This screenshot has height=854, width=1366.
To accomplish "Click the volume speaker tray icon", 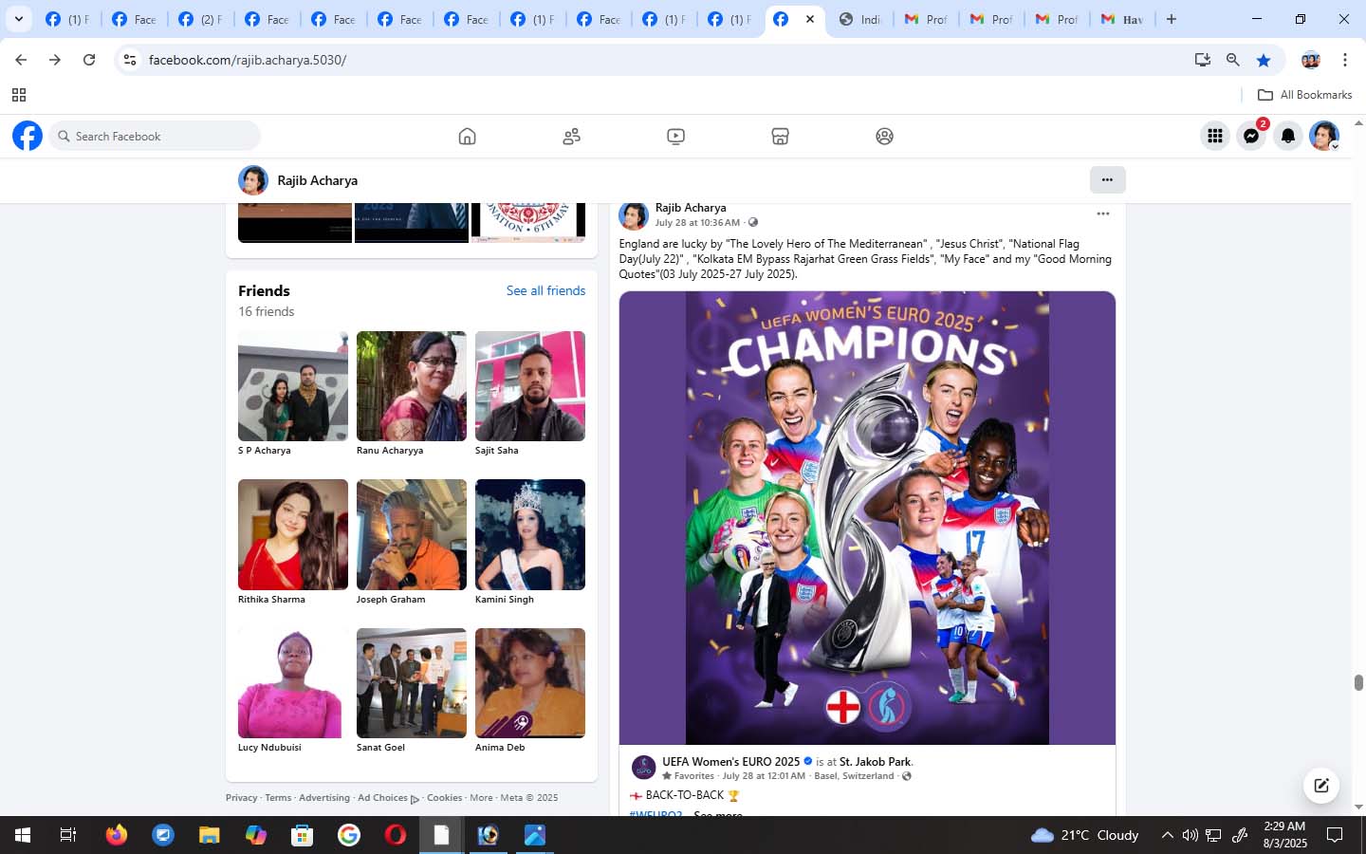I will click(1190, 835).
